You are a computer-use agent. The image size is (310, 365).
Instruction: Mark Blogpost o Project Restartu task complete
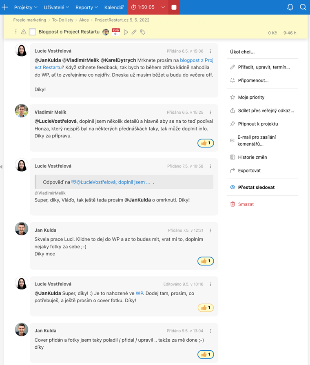33,32
